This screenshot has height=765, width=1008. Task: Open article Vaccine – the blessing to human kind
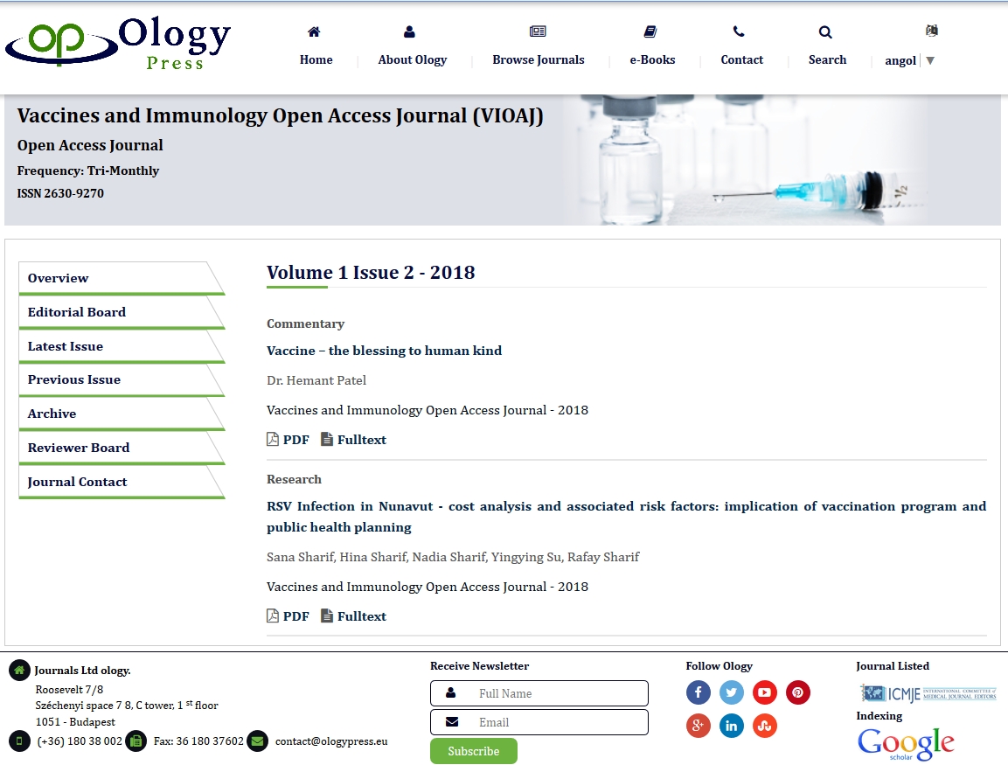point(385,351)
